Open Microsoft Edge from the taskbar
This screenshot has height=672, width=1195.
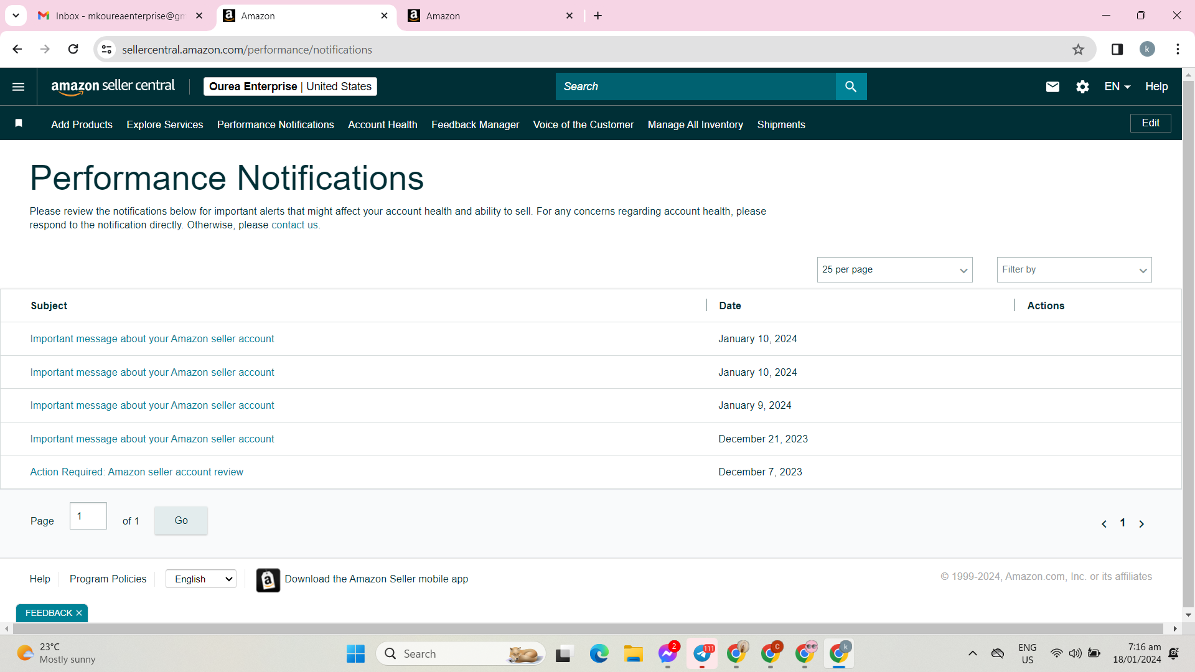(599, 654)
